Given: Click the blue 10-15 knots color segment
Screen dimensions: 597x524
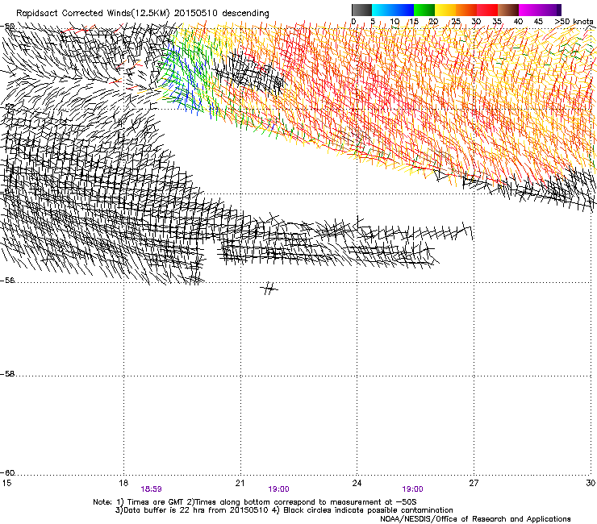Looking at the screenshot, I should [x=403, y=10].
